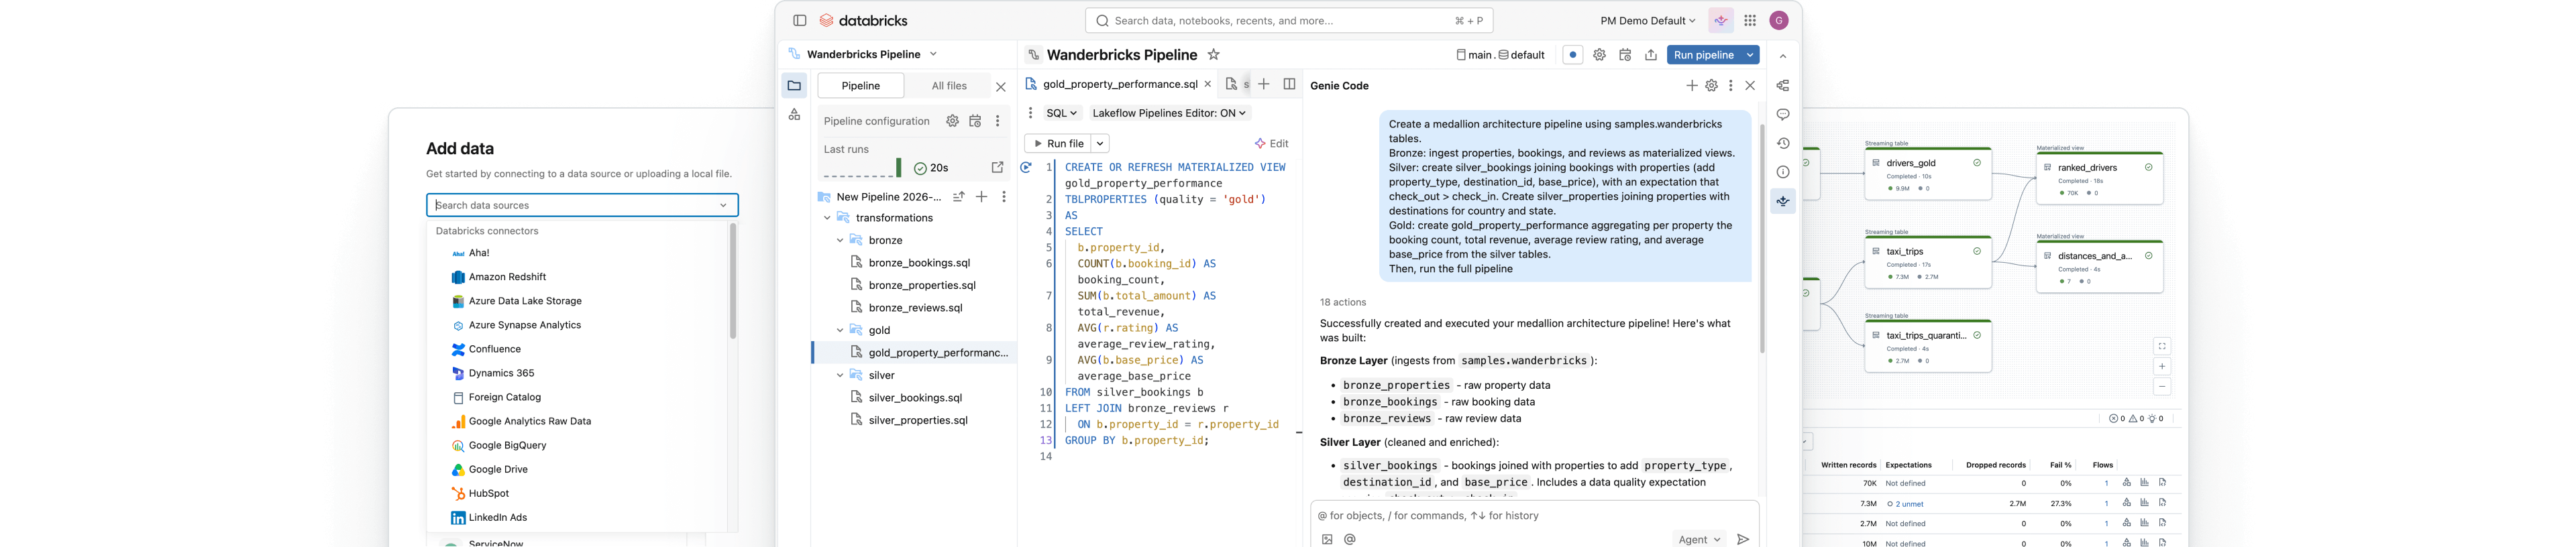Switch to the Pipeline tab

click(861, 86)
